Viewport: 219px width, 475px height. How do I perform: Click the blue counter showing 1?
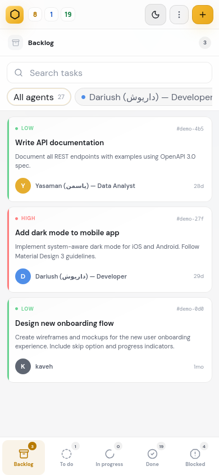[51, 15]
